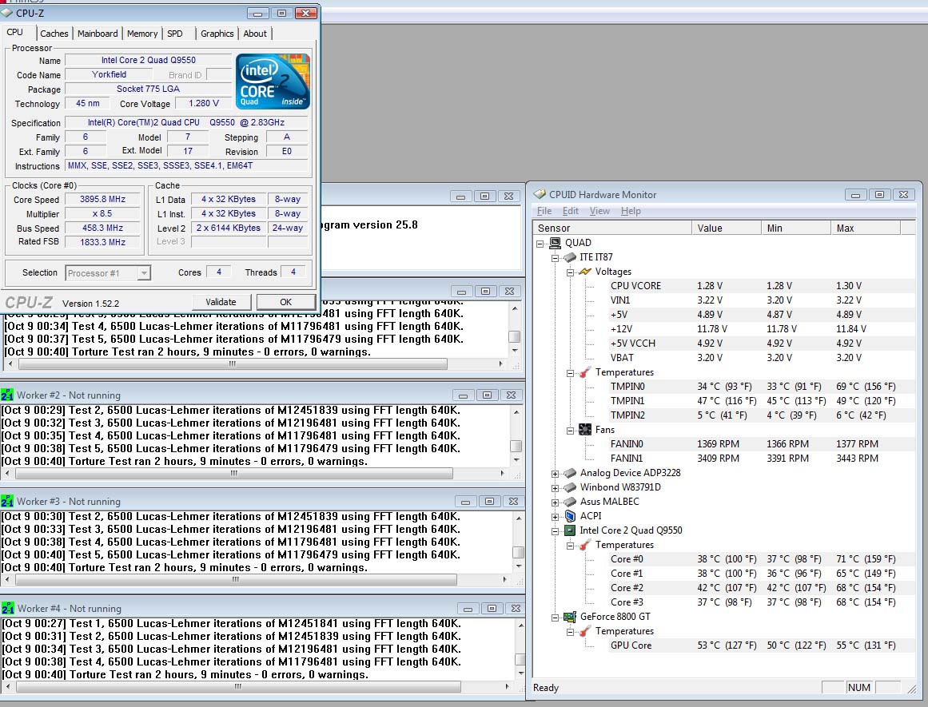Viewport: 928px width, 707px height.
Task: Click the Worker #4 window icon
Action: (7, 608)
